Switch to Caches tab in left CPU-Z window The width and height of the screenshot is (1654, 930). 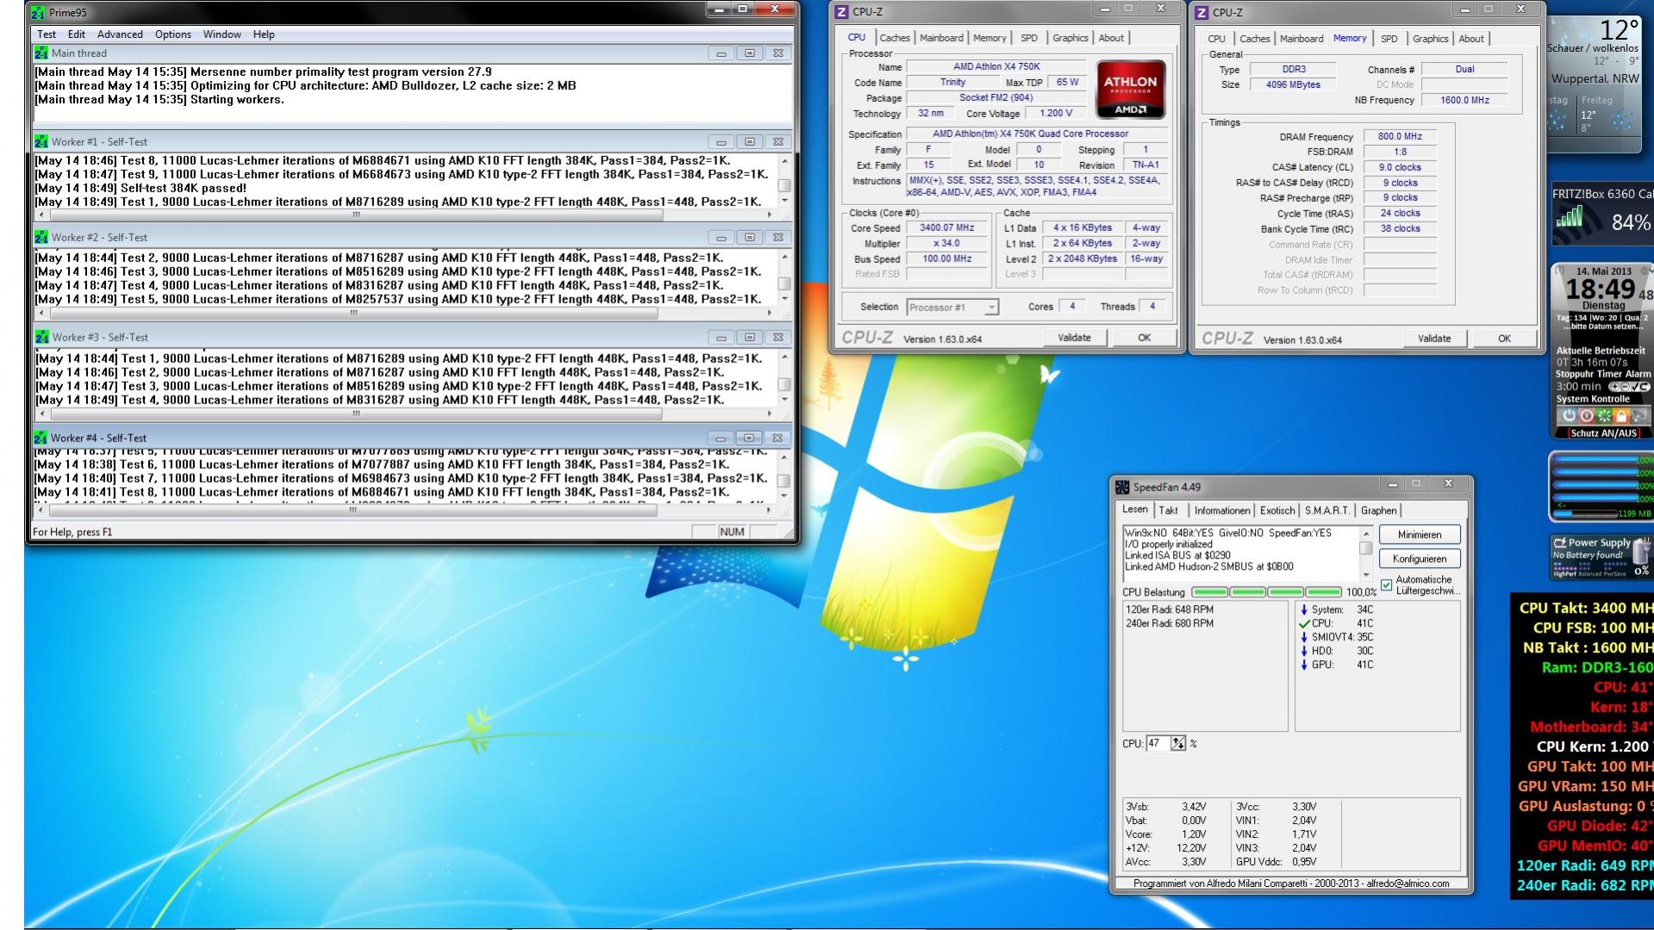coord(895,38)
